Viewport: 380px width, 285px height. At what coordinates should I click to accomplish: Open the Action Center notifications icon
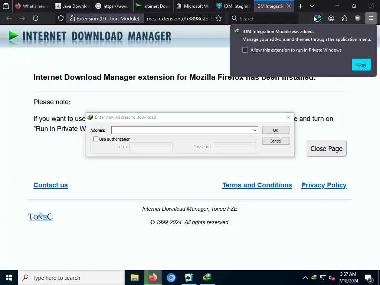tap(368, 278)
